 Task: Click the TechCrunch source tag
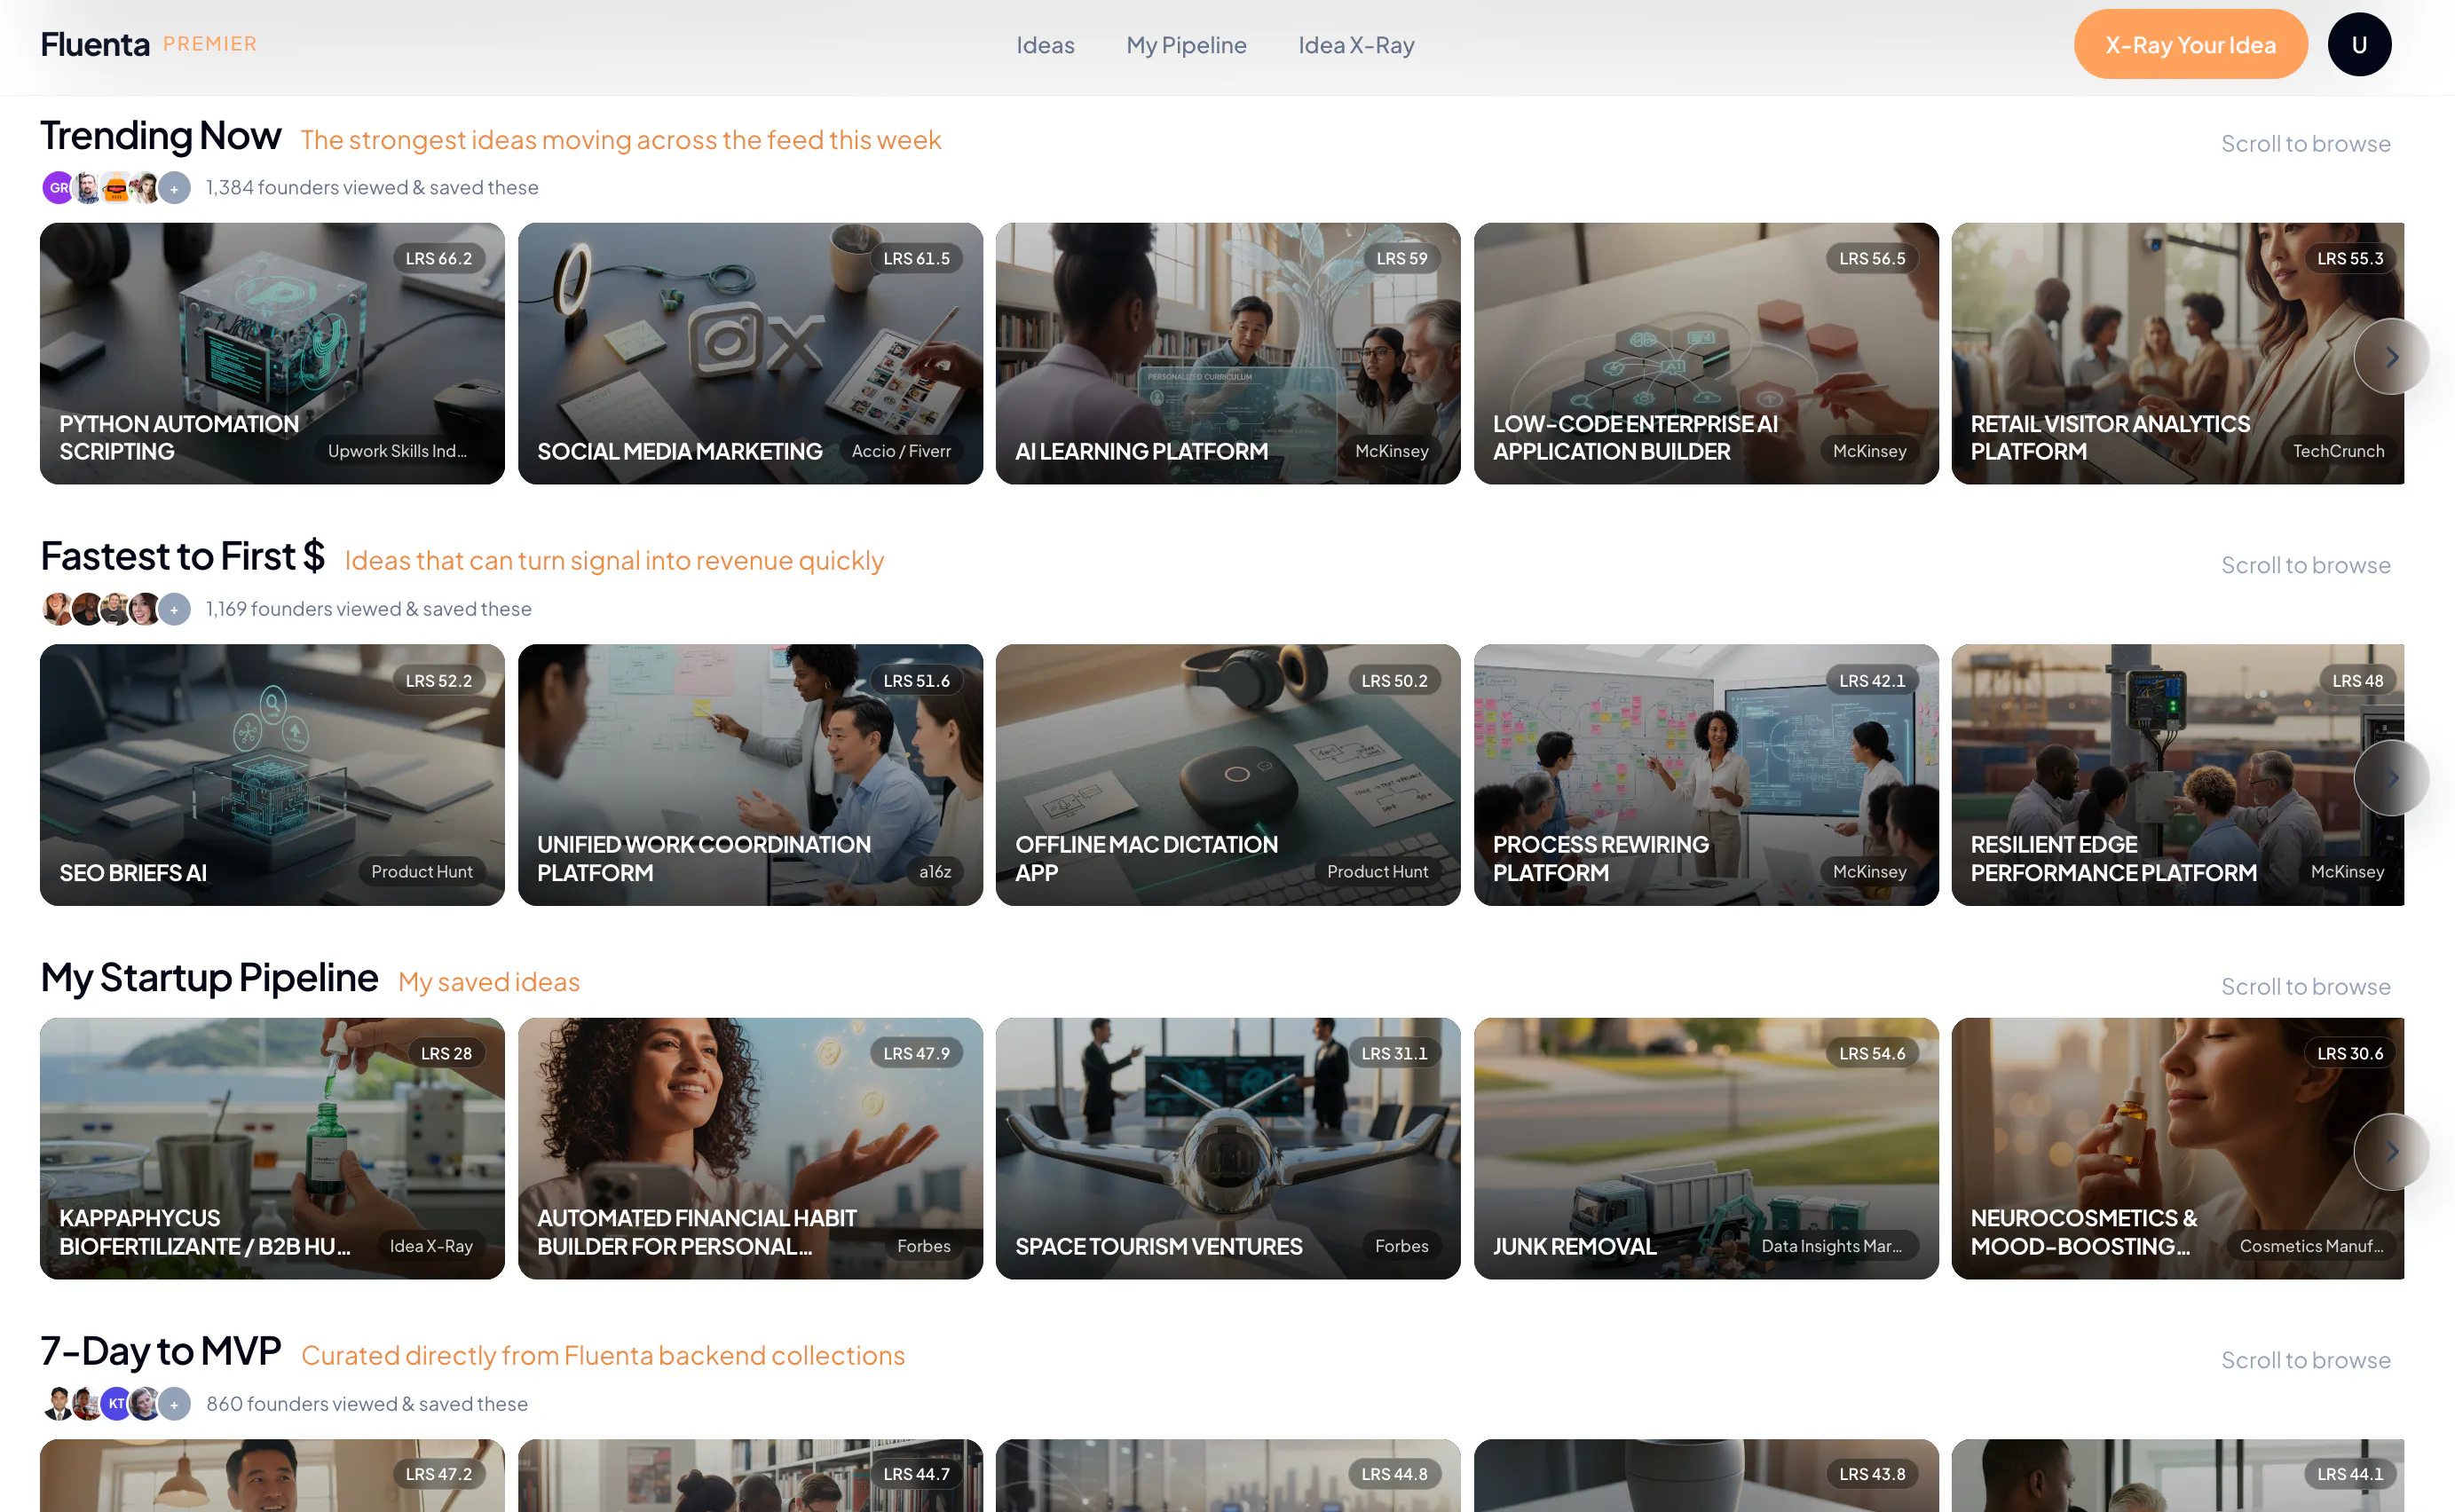coord(2338,451)
